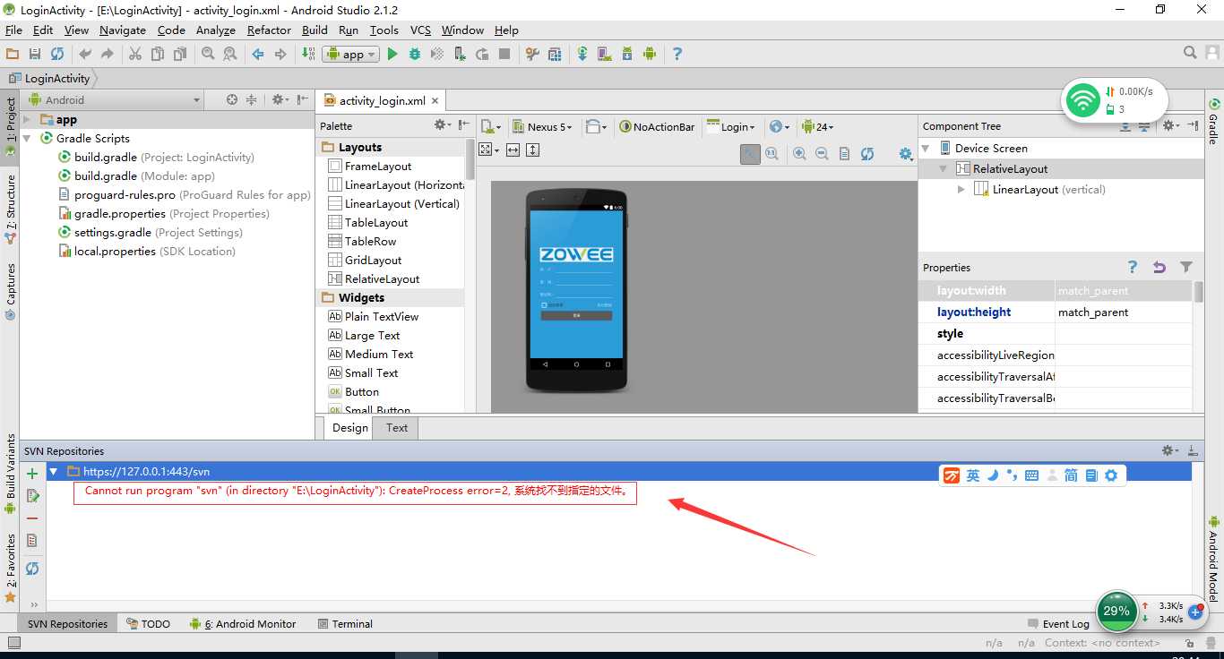
Task: Navigate back with the blue left arrow
Action: tap(258, 54)
